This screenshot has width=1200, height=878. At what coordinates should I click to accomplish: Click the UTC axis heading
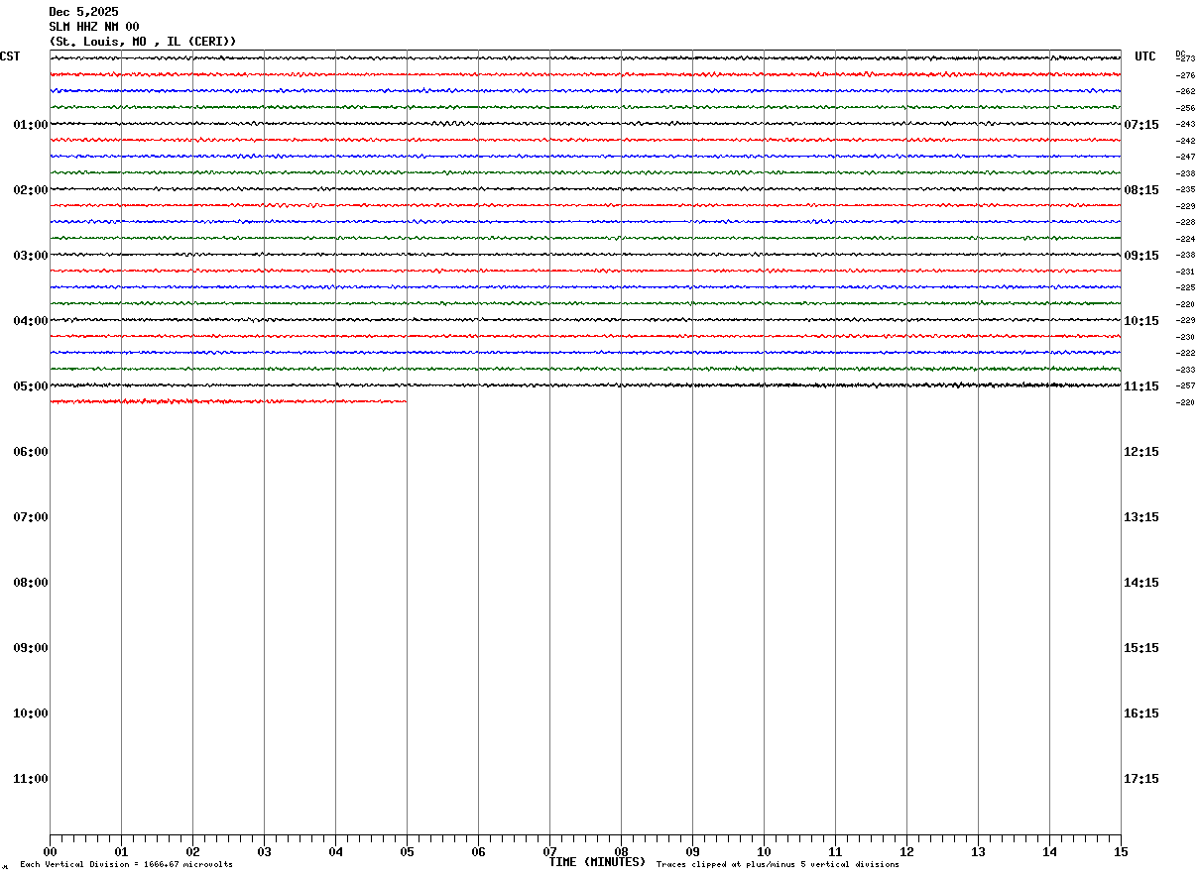(1145, 56)
